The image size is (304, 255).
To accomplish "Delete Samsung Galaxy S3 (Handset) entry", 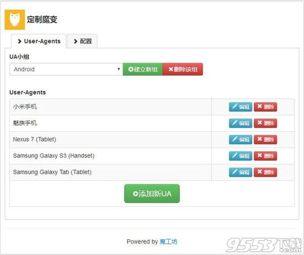I will tap(265, 156).
